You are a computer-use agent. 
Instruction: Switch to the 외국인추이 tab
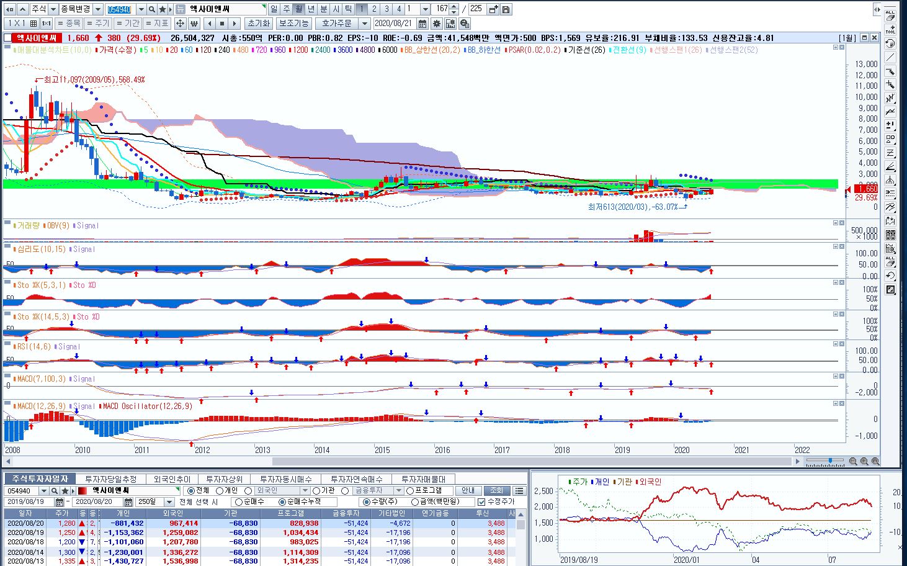point(172,479)
